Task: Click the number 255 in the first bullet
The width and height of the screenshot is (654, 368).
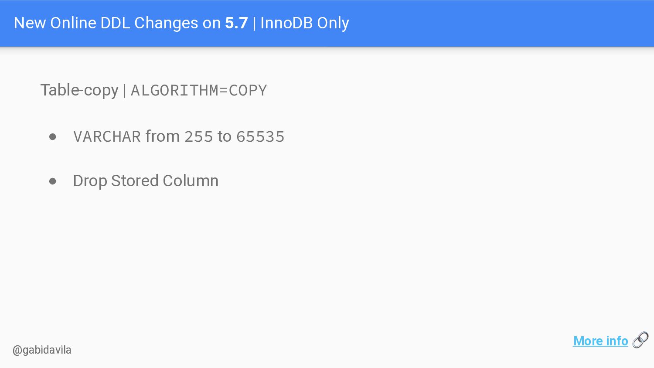Action: [199, 137]
